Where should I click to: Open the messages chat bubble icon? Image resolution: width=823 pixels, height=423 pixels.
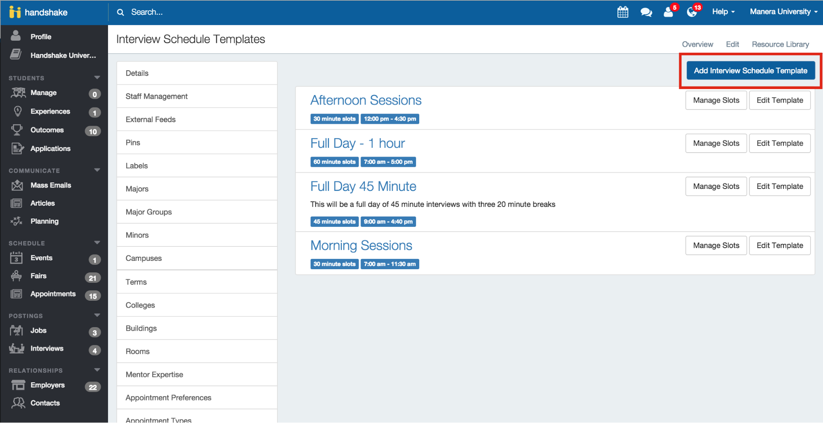pos(646,12)
